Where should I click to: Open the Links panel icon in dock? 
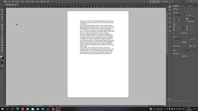click(x=170, y=10)
